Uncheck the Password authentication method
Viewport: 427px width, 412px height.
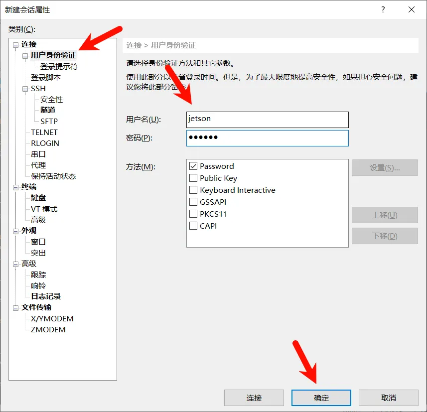point(193,166)
